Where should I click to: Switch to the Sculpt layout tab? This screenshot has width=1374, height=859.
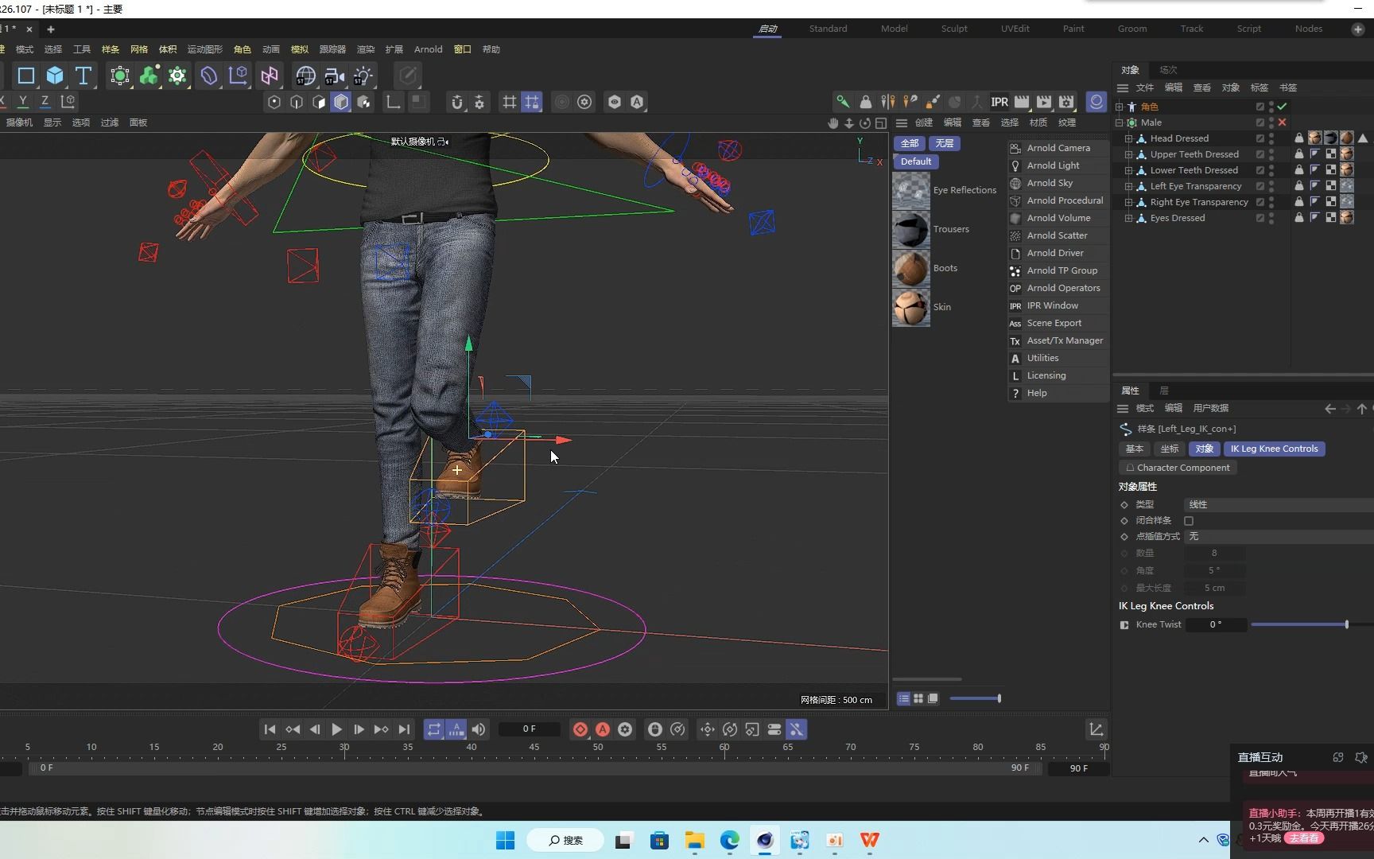[x=954, y=29]
